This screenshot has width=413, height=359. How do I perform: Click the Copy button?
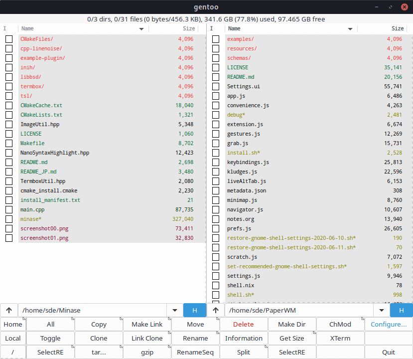99,324
